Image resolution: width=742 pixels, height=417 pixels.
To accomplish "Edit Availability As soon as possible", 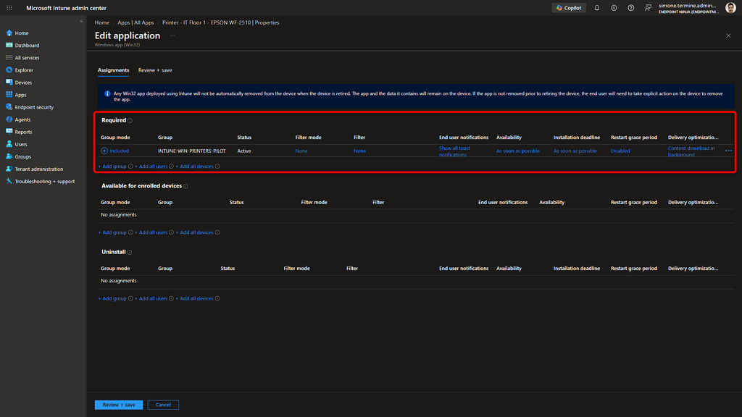I will (517, 151).
